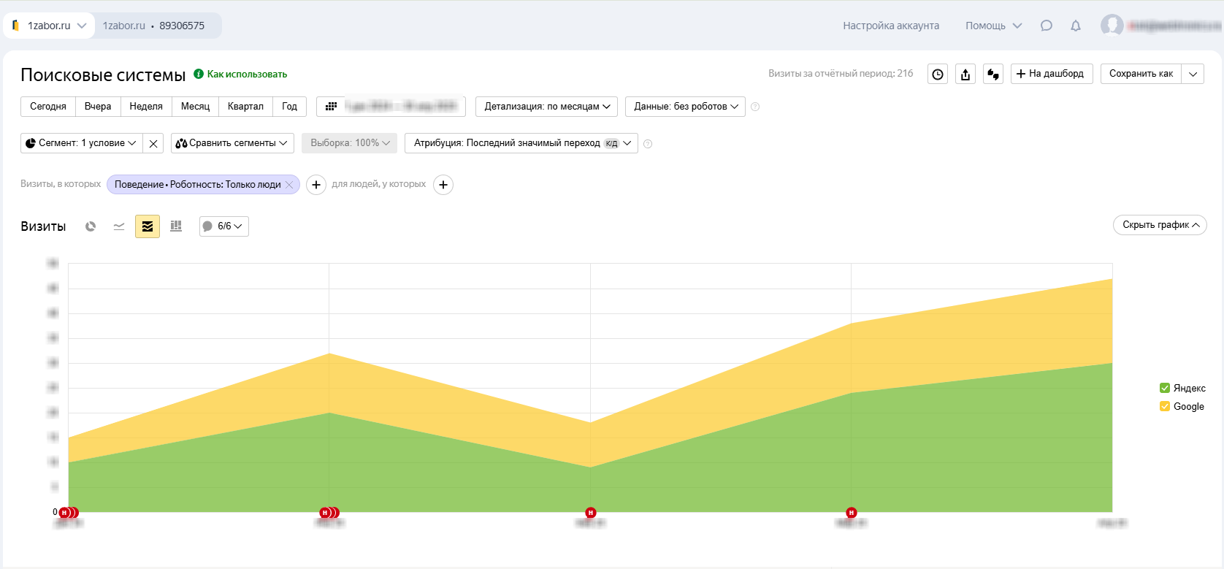Select the pie chart view icon
This screenshot has width=1224, height=569.
tap(91, 226)
